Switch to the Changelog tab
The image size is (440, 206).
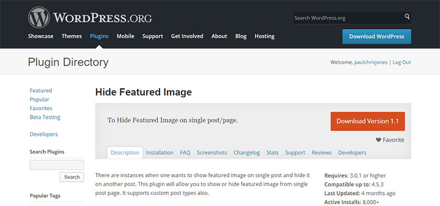click(x=246, y=153)
